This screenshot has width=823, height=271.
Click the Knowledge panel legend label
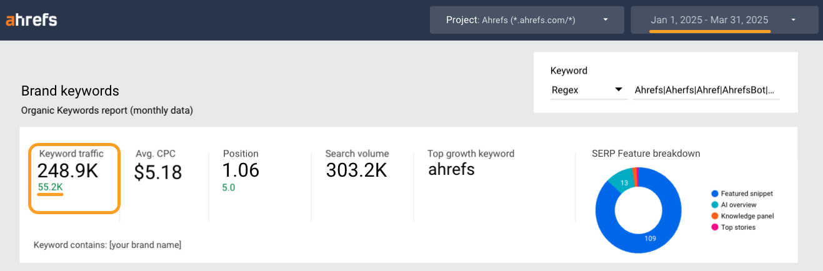tap(747, 216)
